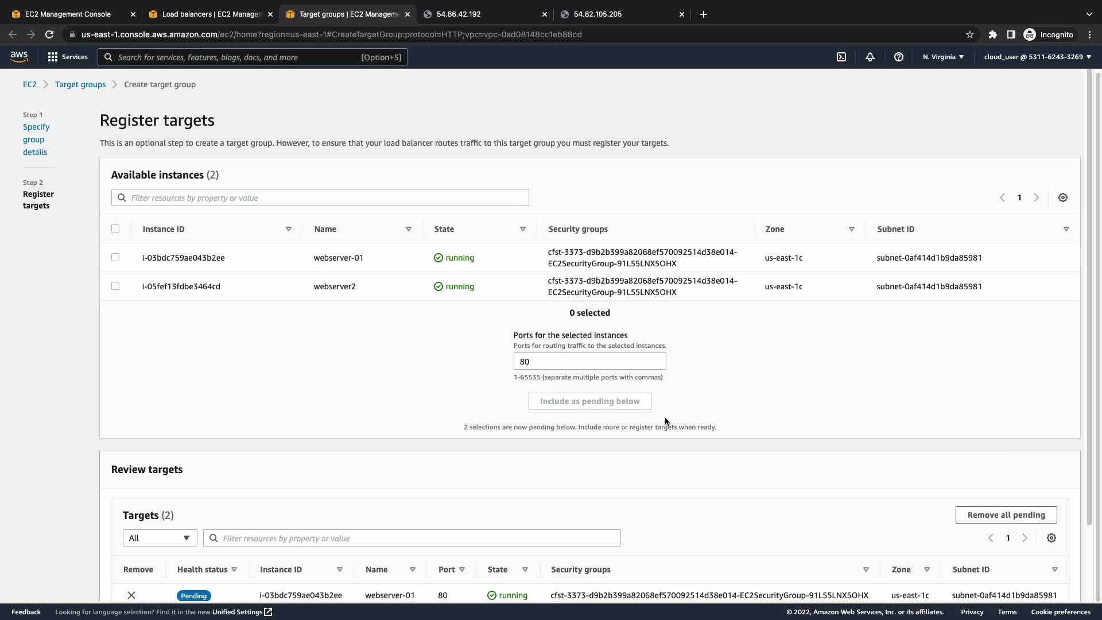Viewport: 1102px width, 620px height.
Task: Click the AWS logo home icon
Action: [19, 56]
